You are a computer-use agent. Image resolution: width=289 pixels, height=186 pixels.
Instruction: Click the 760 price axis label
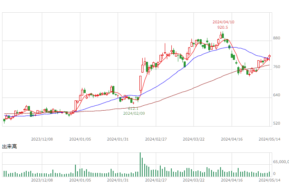pos(276,67)
